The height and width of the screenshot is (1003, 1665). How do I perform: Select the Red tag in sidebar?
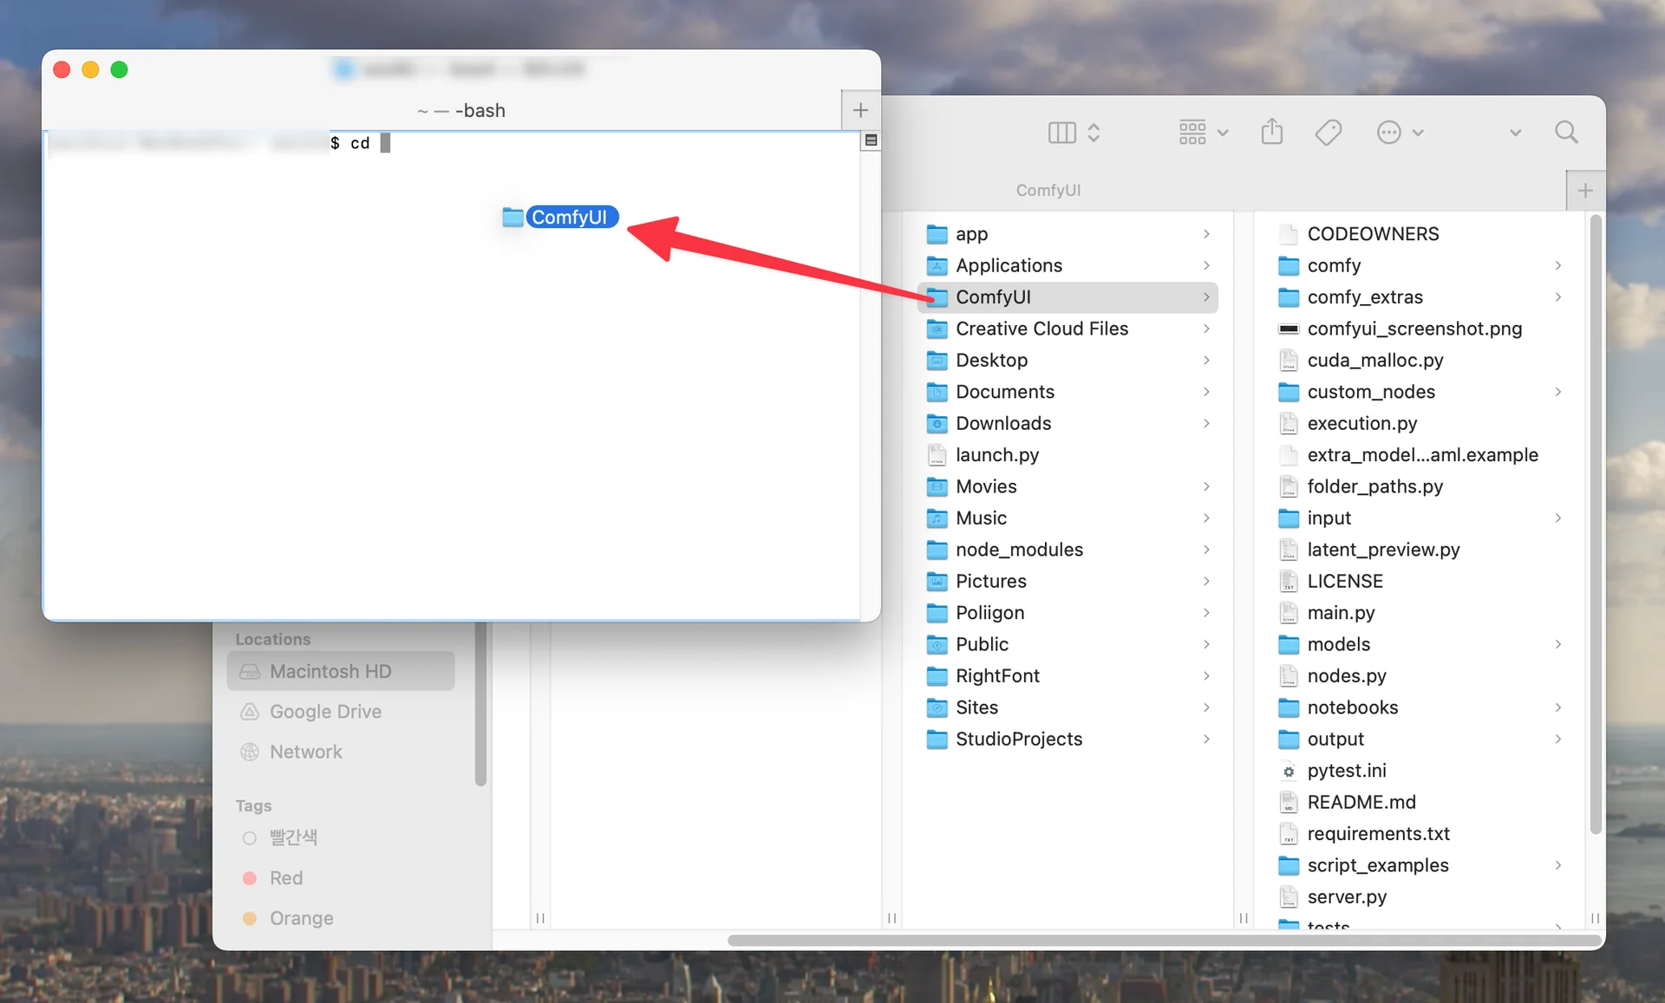tap(285, 878)
